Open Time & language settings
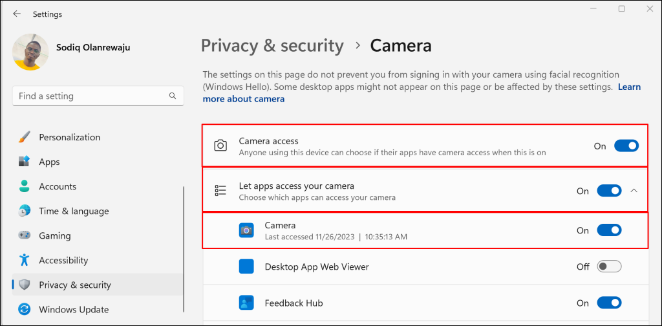 tap(74, 212)
